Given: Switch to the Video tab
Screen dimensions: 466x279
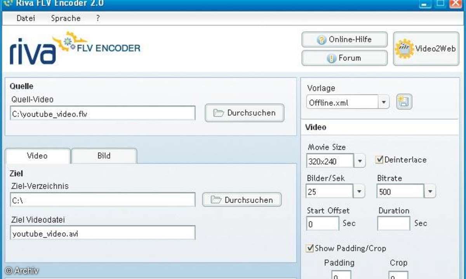Looking at the screenshot, I should coord(37,156).
